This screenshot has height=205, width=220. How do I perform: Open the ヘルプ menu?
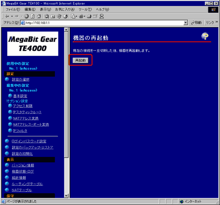coord(103,10)
